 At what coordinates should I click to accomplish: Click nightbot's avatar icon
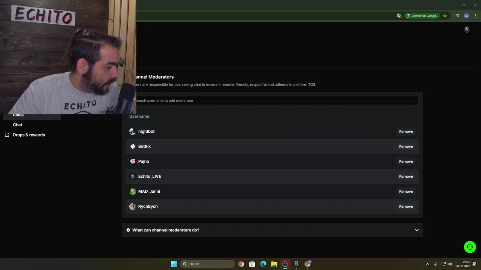pos(133,131)
